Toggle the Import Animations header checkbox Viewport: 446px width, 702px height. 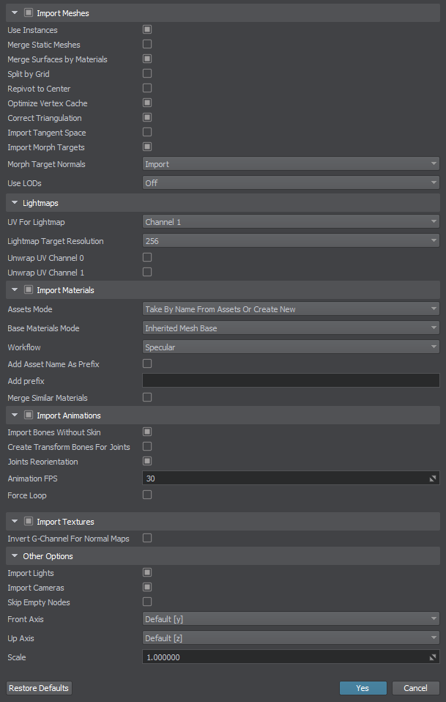[x=29, y=415]
